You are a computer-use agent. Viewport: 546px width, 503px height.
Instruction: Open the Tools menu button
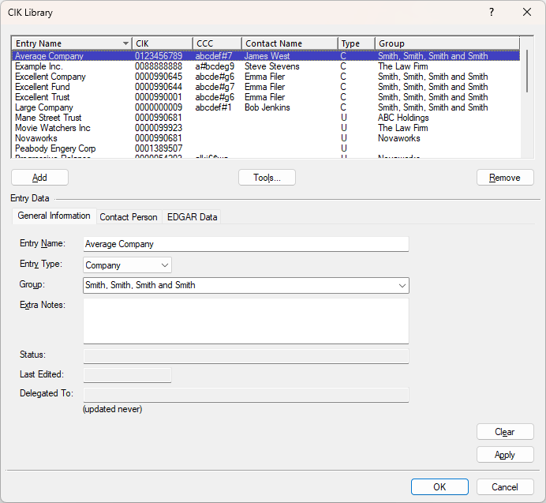(267, 178)
